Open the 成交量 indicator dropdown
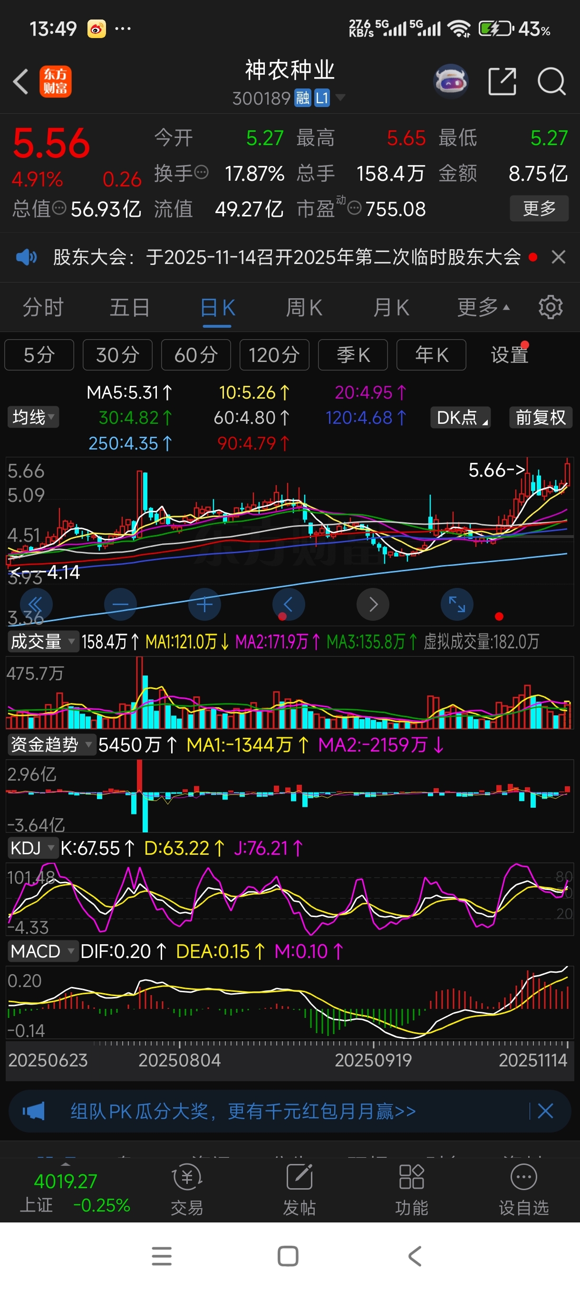This screenshot has width=580, height=1290. pyautogui.click(x=44, y=642)
